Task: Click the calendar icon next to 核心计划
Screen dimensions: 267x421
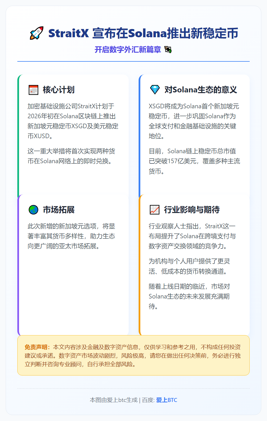Action: point(34,90)
